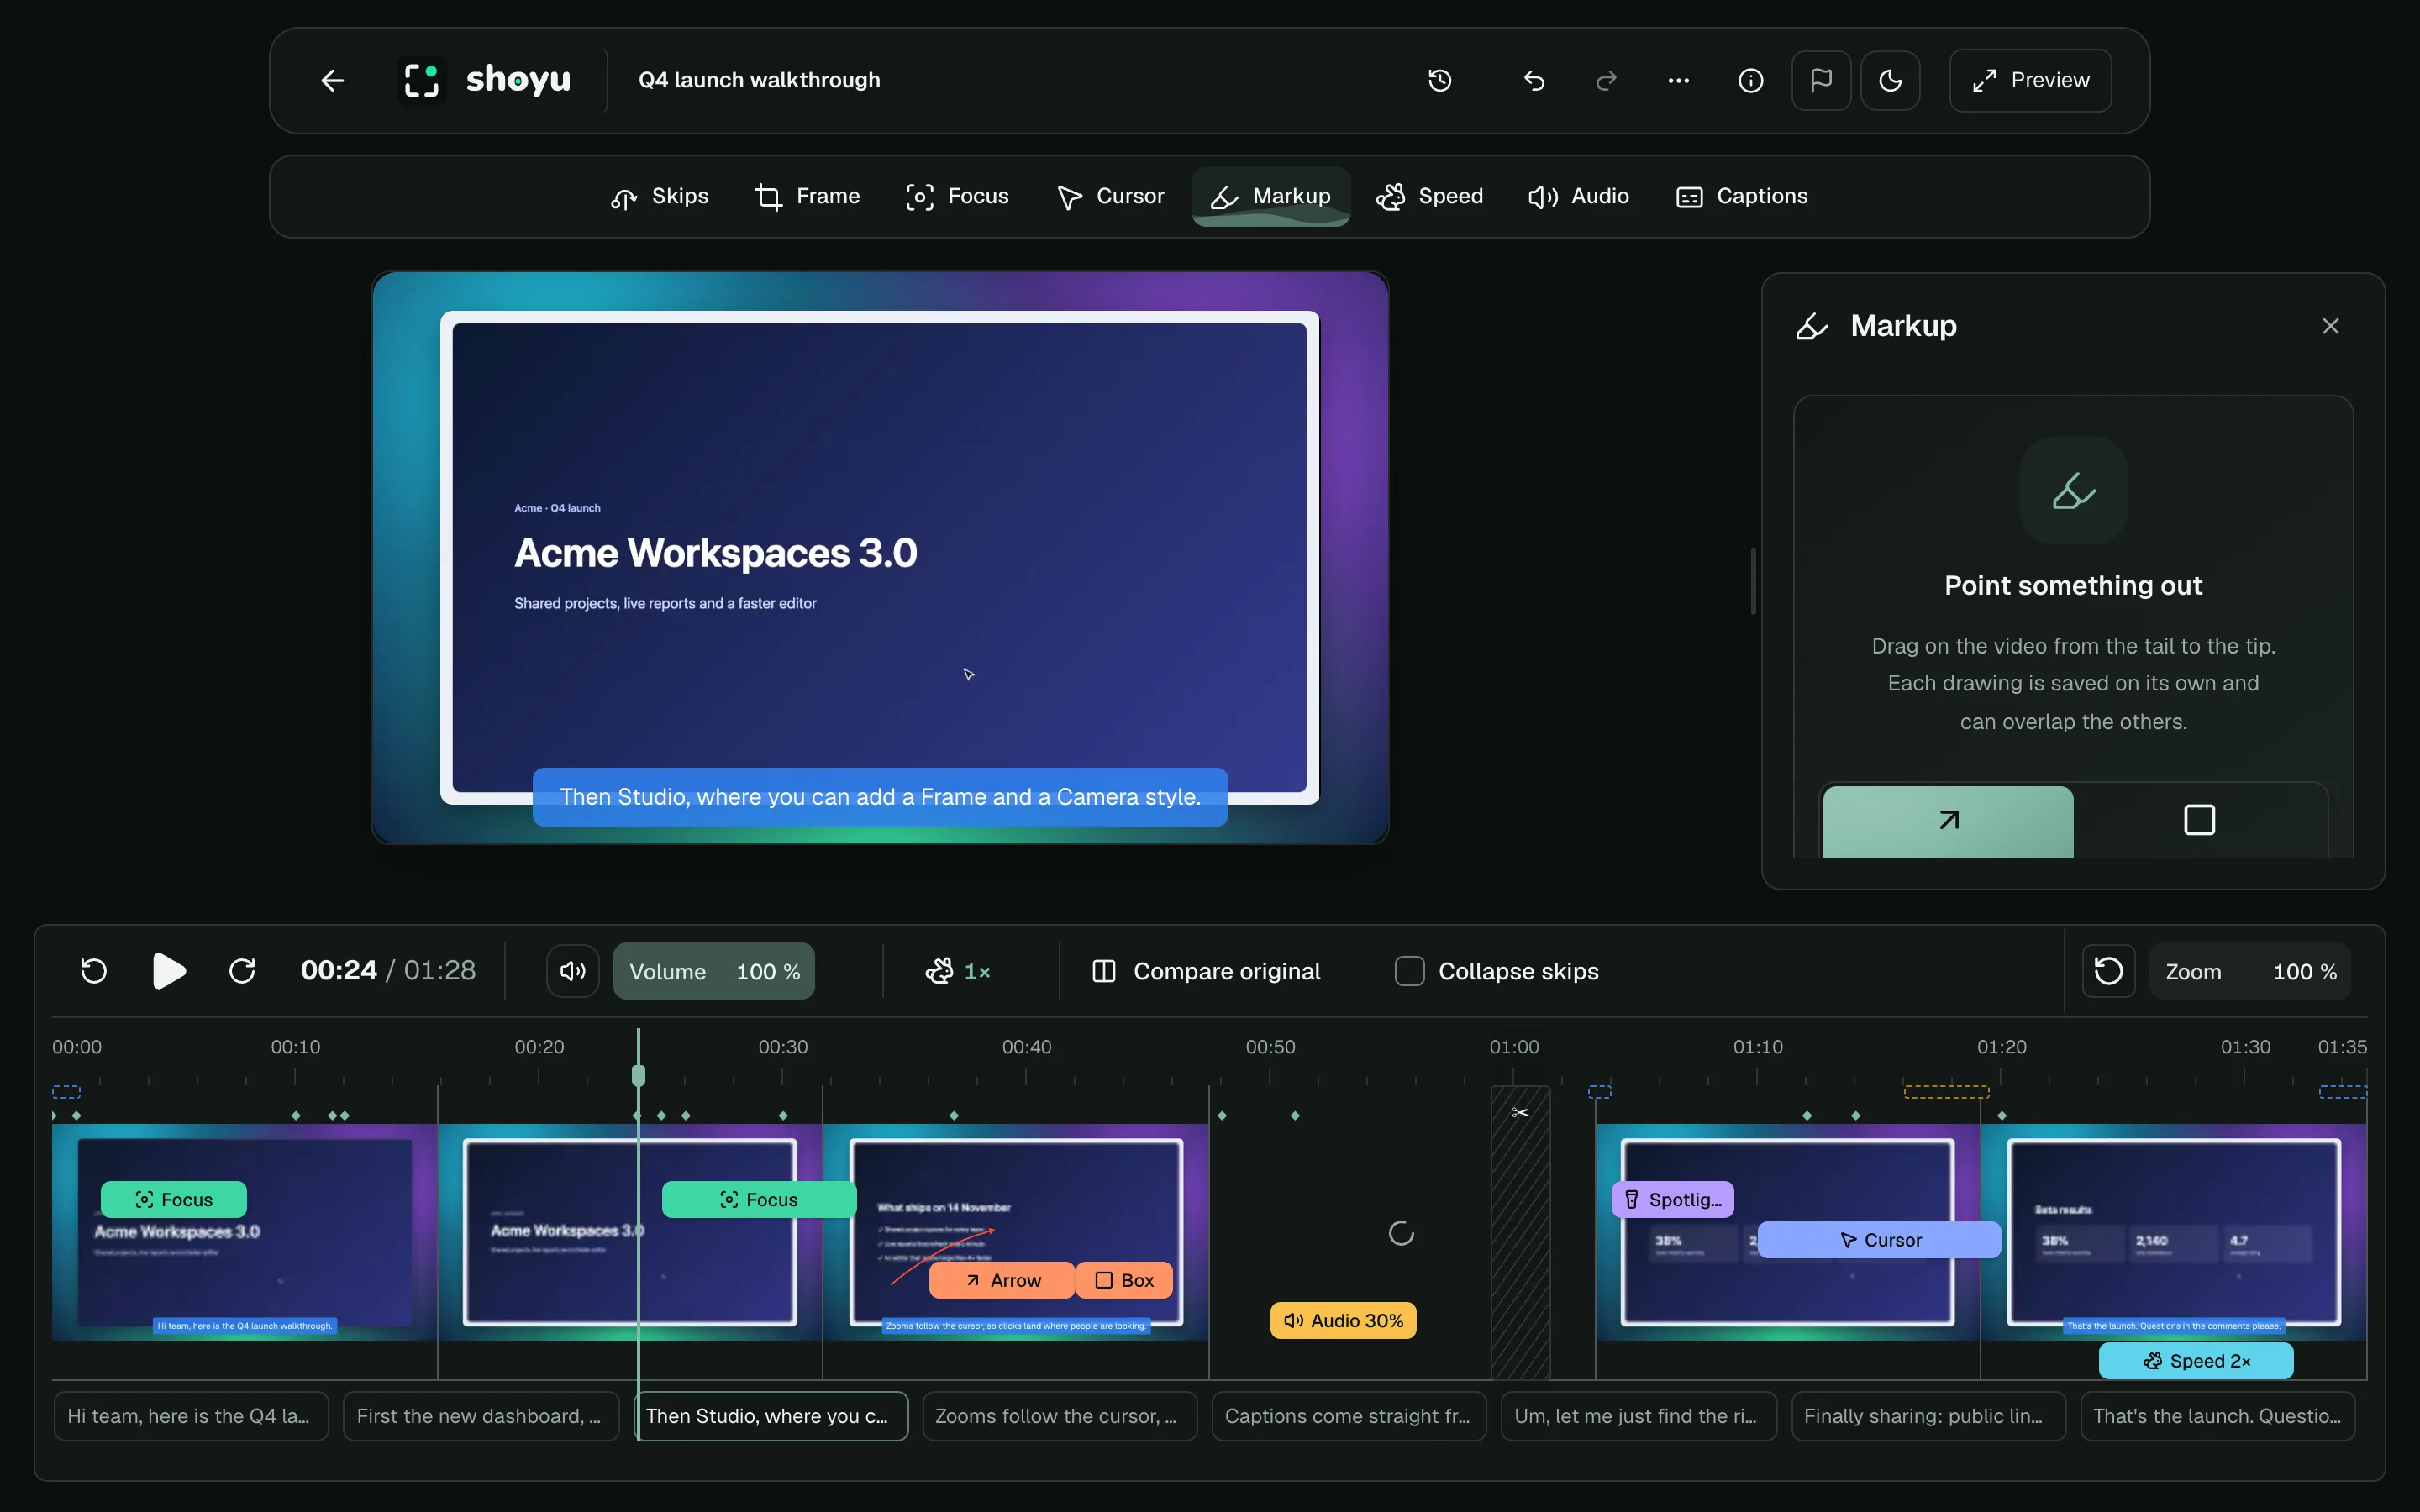This screenshot has width=2420, height=1512.
Task: Open version history clock icon
Action: click(1440, 80)
